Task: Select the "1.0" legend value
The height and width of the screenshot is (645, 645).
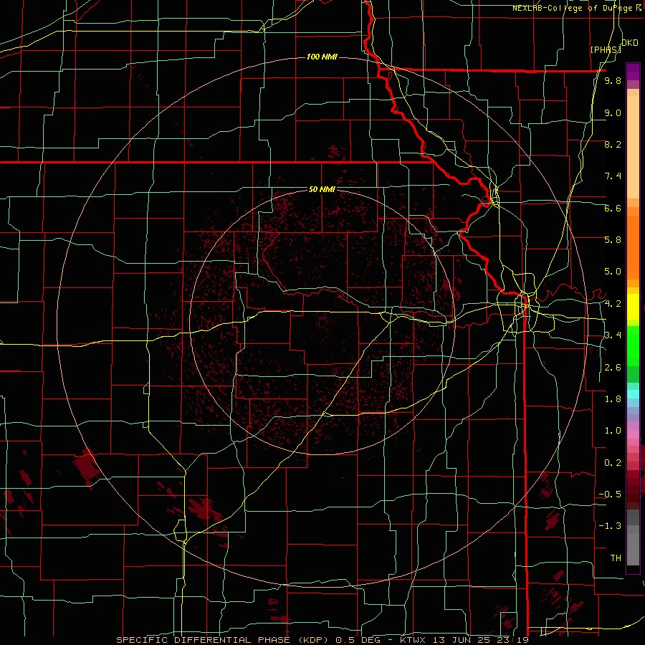Action: coord(613,431)
